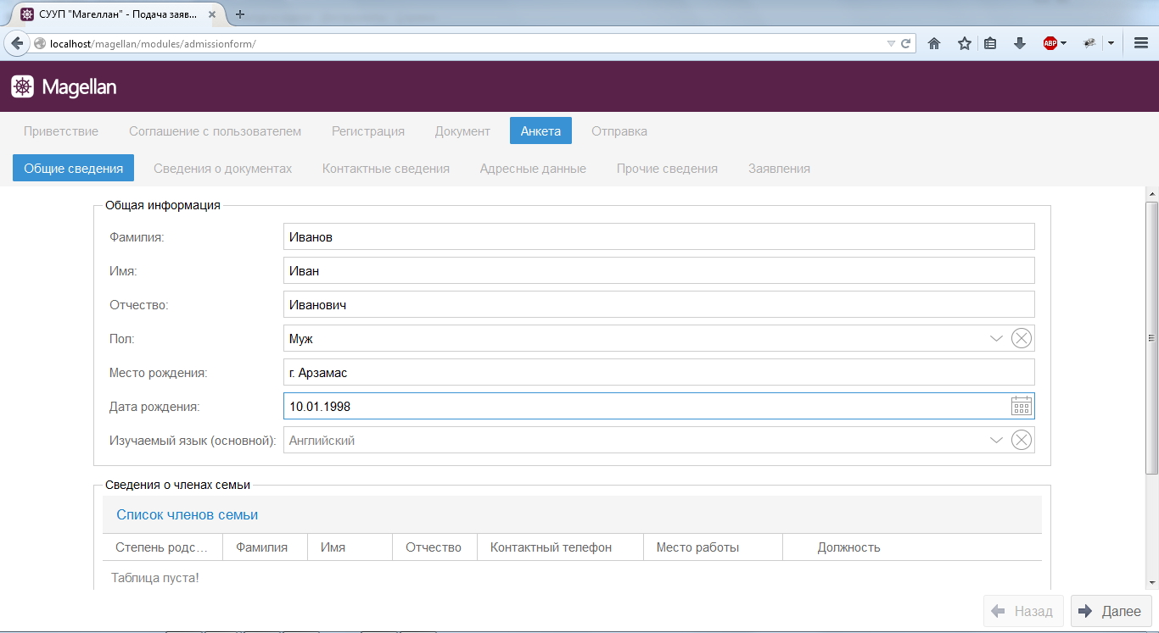Image resolution: width=1159 pixels, height=633 pixels.
Task: Open downloads arrow icon
Action: point(1020,43)
